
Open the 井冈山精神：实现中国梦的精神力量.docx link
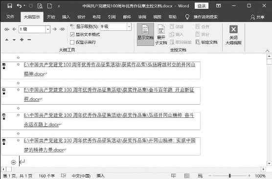pyautogui.click(x=110, y=145)
